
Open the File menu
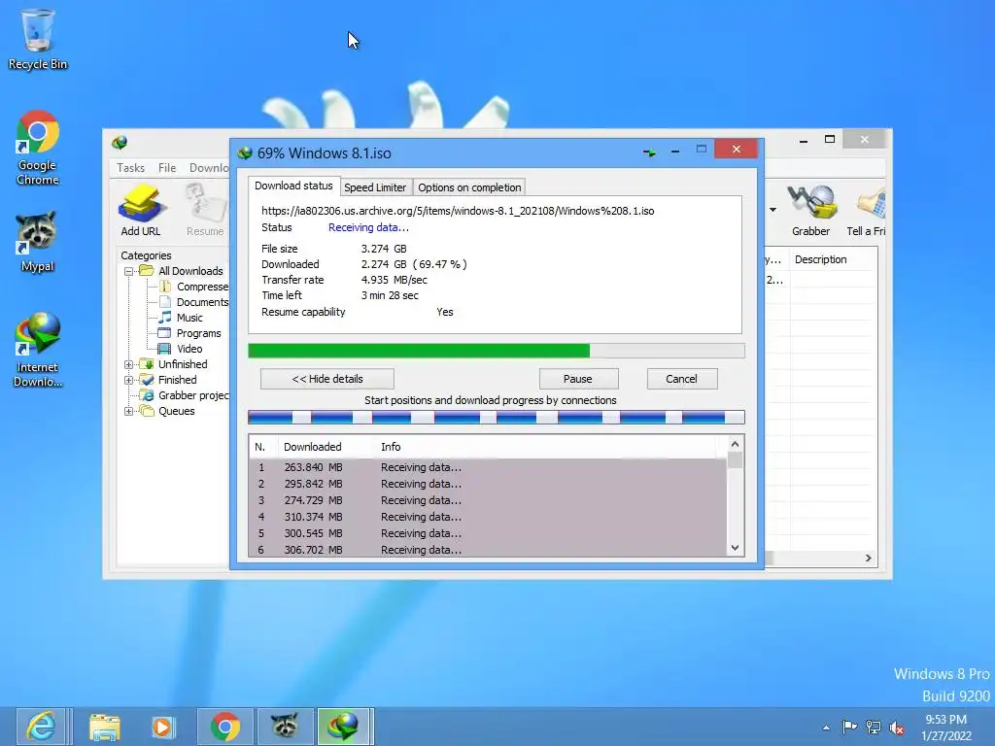coord(167,167)
